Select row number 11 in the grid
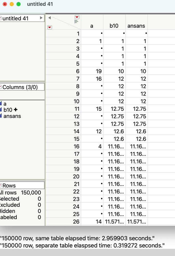 (77, 109)
